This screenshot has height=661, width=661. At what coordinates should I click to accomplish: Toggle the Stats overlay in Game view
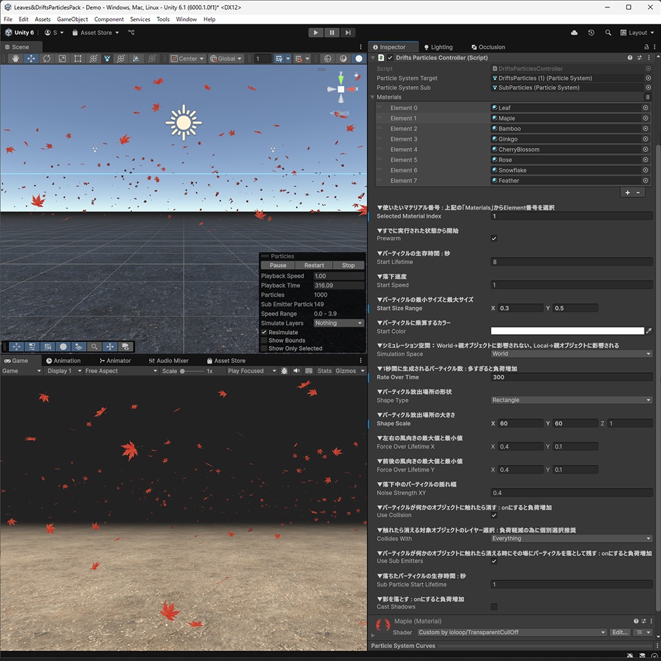coord(324,371)
